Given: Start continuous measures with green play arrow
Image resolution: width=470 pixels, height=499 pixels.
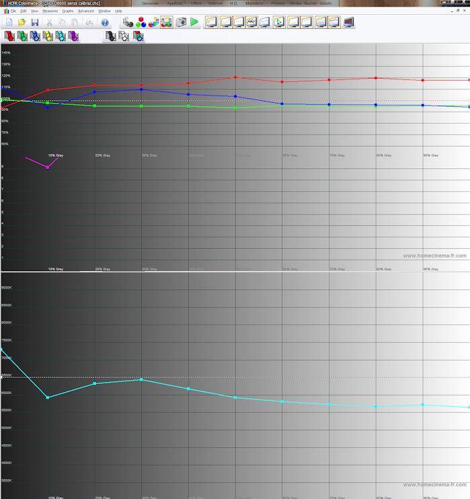Looking at the screenshot, I should pyautogui.click(x=194, y=22).
